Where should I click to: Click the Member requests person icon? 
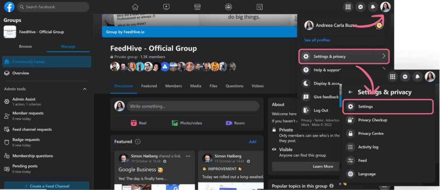7,116
